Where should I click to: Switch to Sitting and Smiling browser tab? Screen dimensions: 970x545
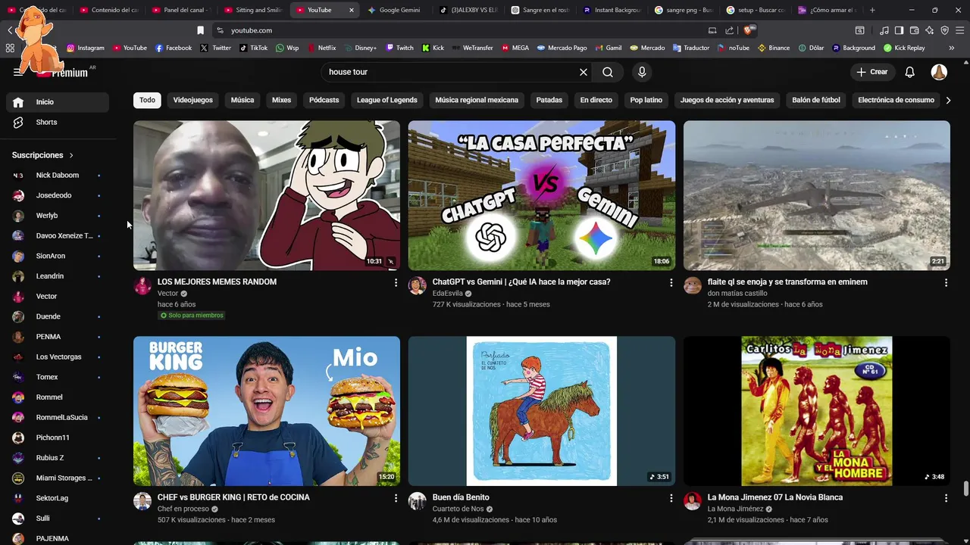tap(254, 10)
